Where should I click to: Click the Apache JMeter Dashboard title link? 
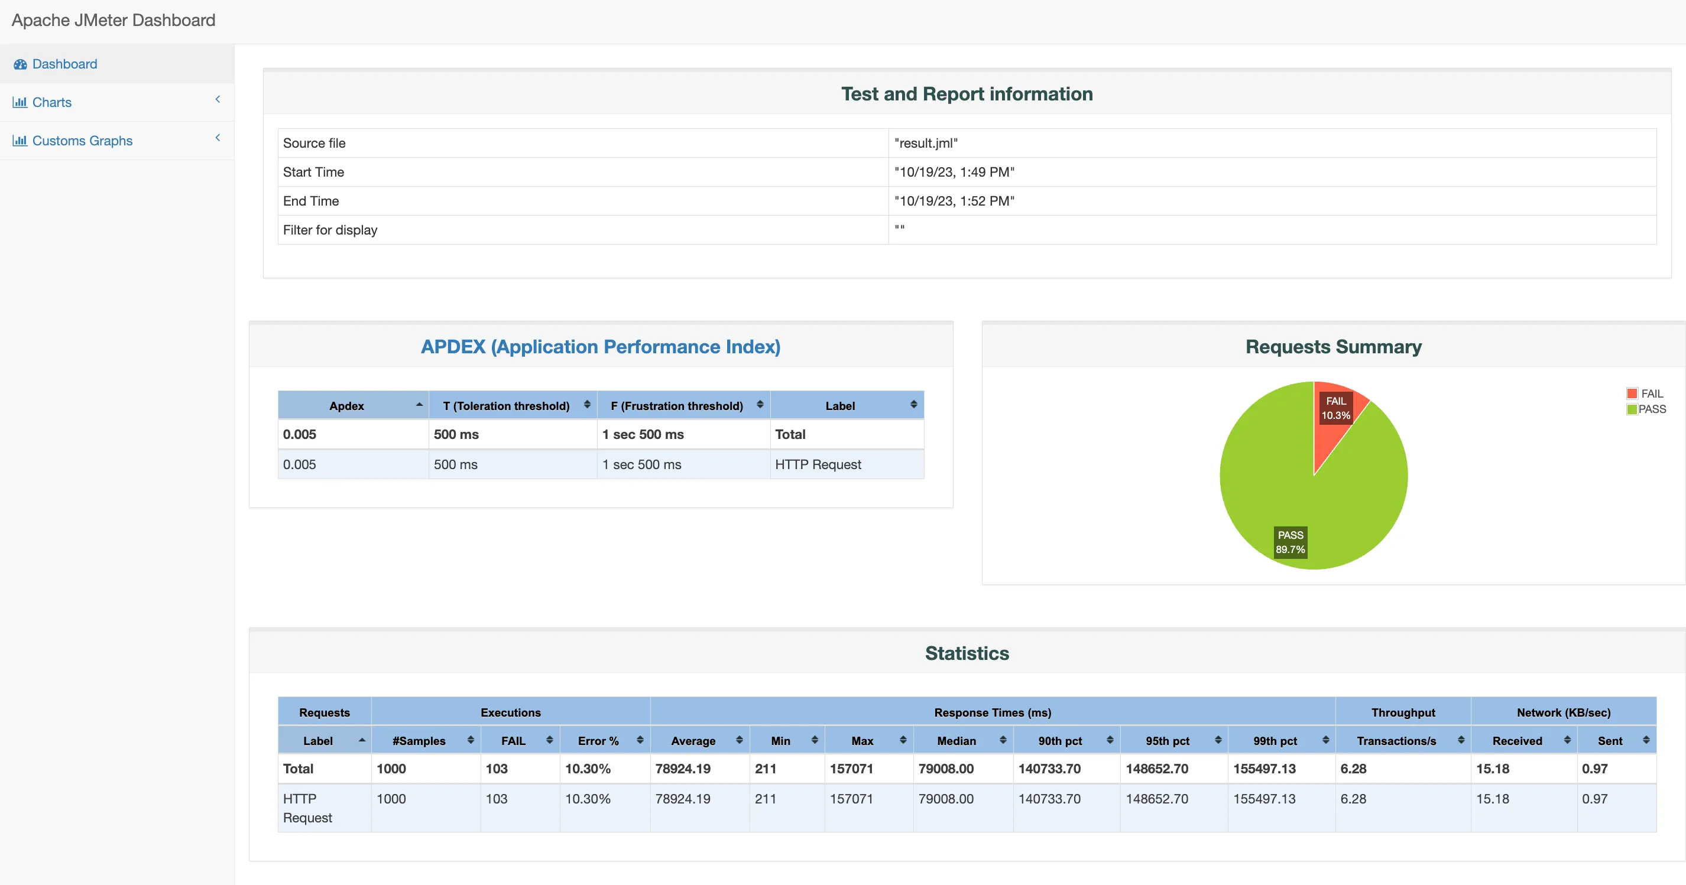[x=114, y=20]
